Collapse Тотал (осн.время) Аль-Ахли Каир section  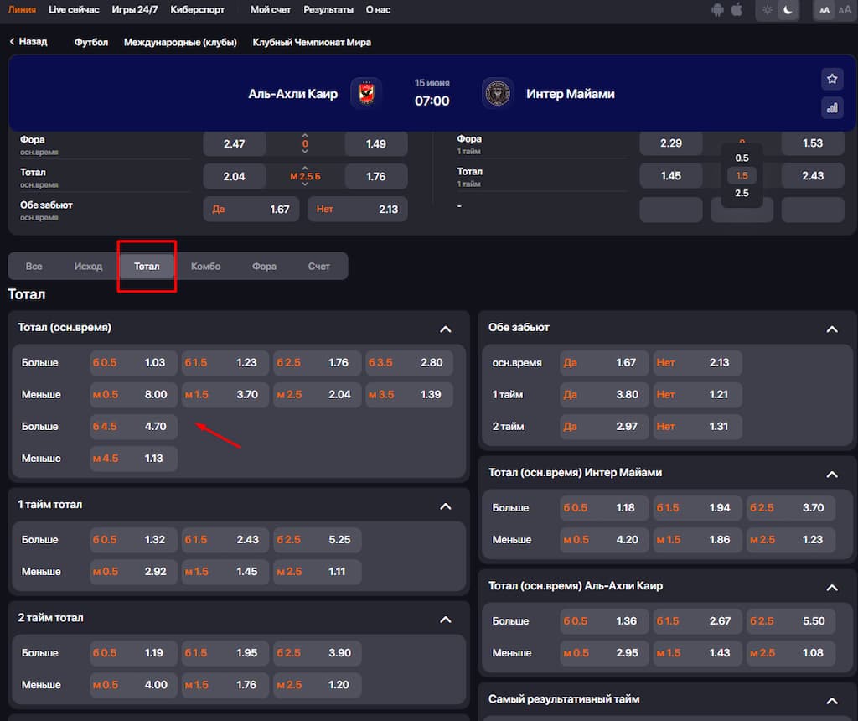point(832,588)
